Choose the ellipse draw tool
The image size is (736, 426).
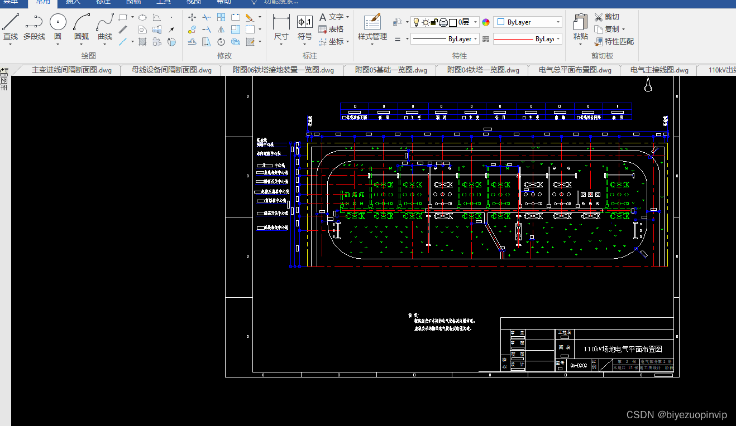[x=142, y=17]
